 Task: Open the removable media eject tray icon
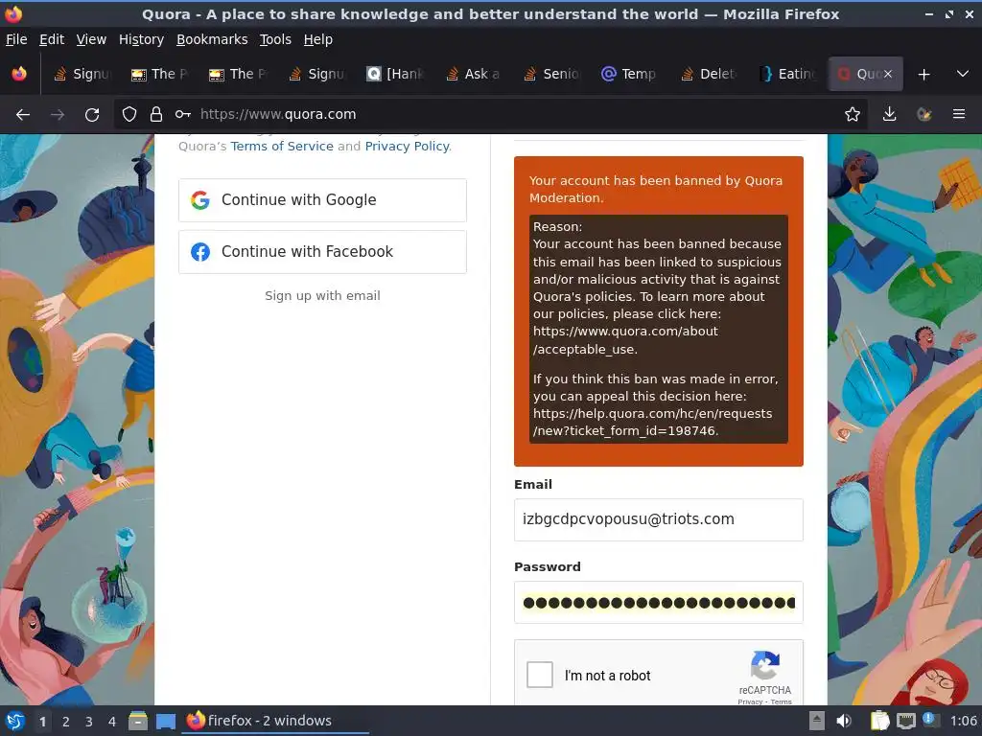817,721
